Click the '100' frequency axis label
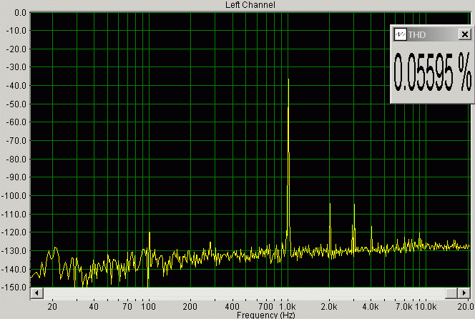This screenshot has height=319, width=475. coord(148,307)
